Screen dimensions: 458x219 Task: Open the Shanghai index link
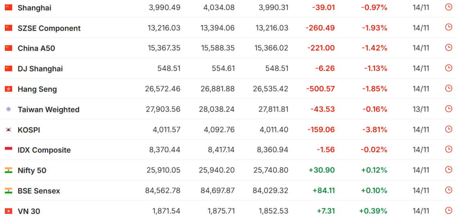[34, 8]
